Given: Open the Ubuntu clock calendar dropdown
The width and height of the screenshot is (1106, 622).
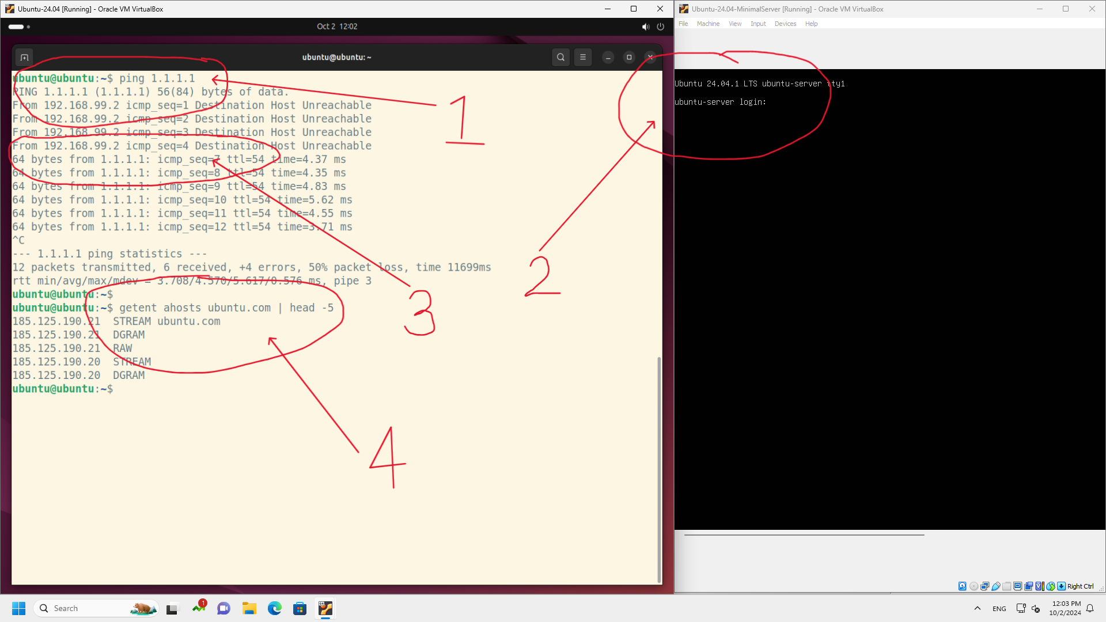Looking at the screenshot, I should (337, 26).
